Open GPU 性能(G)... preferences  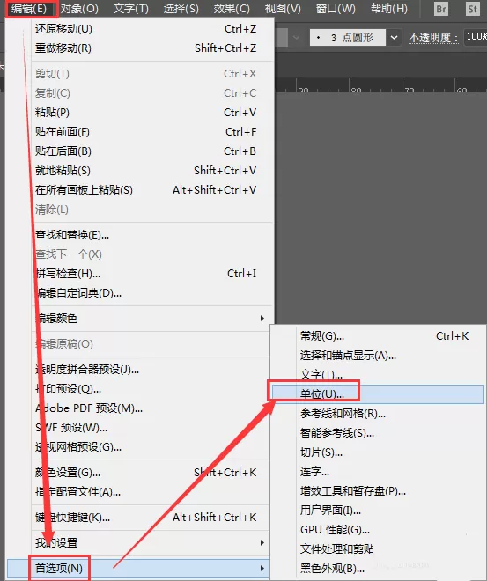click(x=378, y=529)
